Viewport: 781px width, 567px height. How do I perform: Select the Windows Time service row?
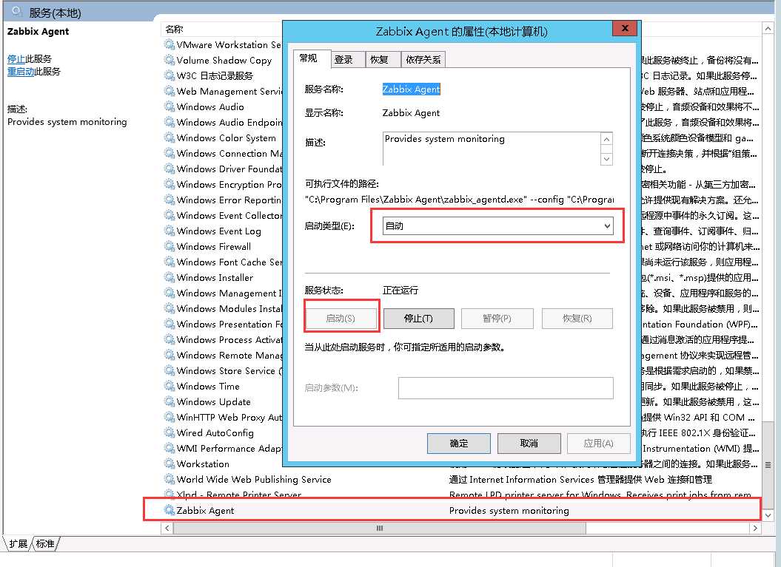point(223,386)
